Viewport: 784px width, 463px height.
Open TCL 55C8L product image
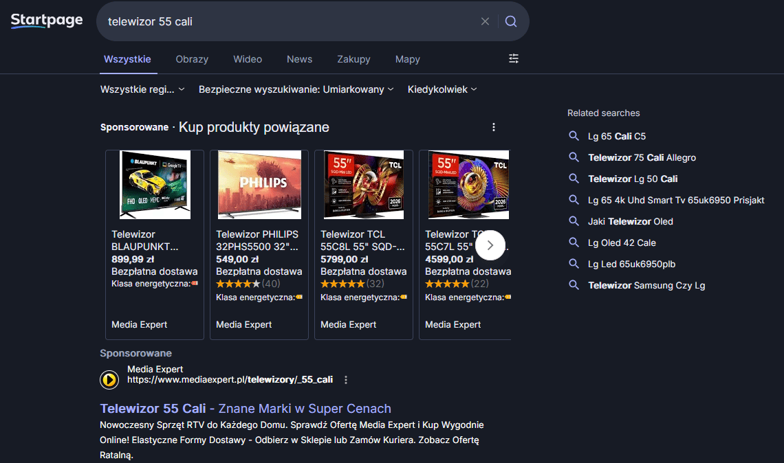pos(364,185)
